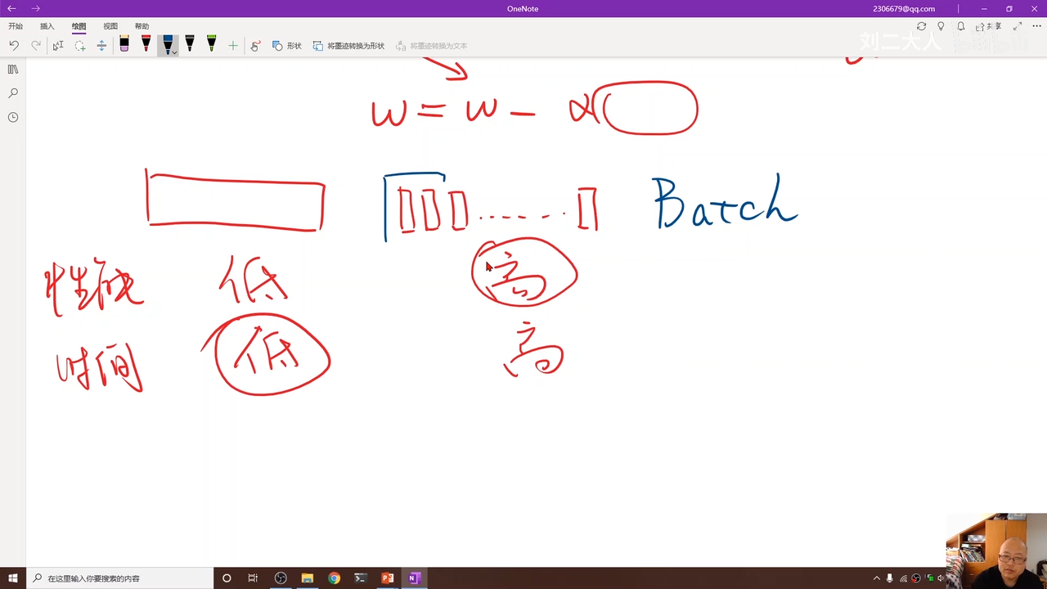Viewport: 1047px width, 589px height.
Task: Click 将墨迹转换为形状 button
Action: [348, 46]
